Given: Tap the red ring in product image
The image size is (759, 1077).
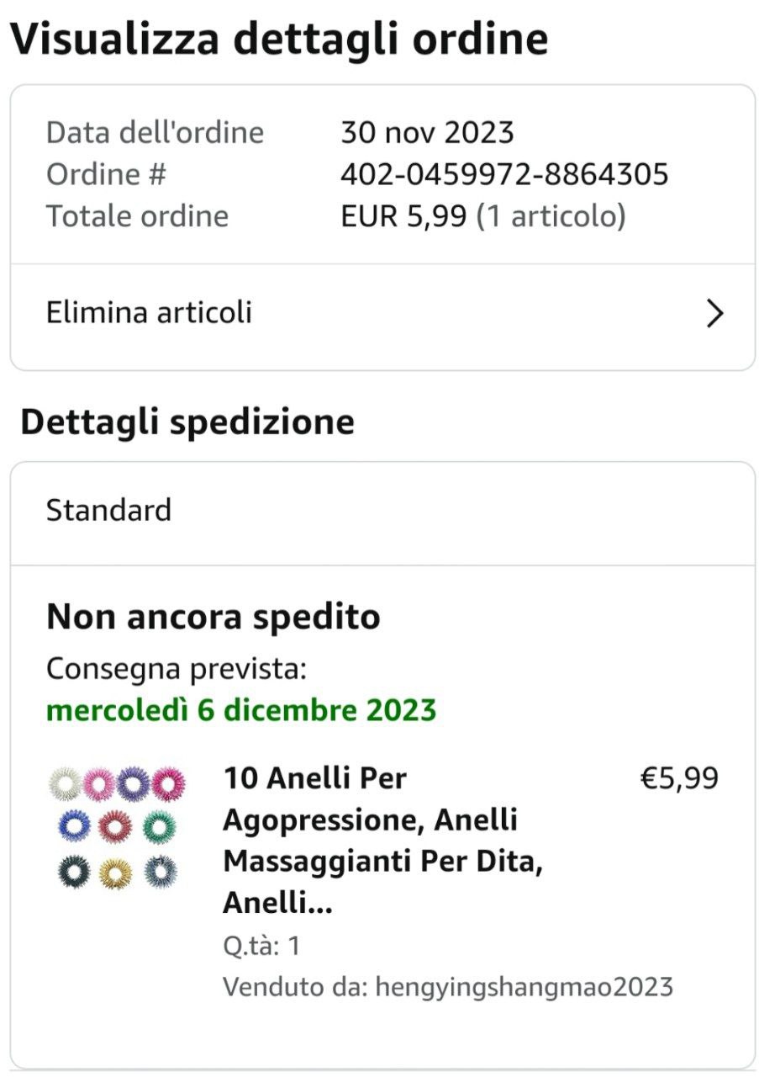Looking at the screenshot, I should click(x=115, y=827).
